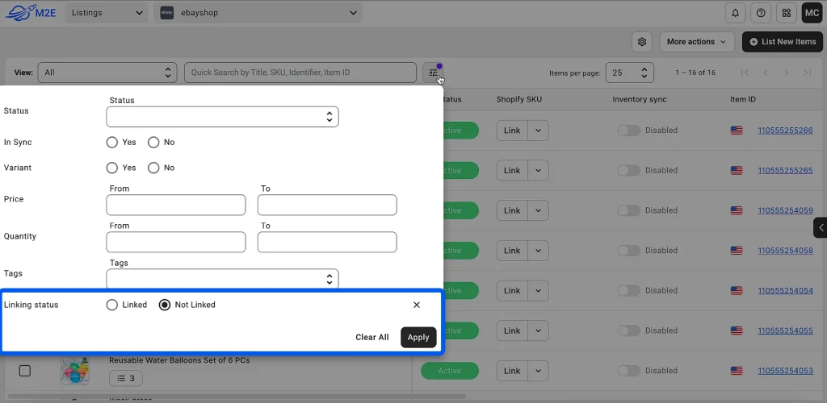
Task: Go to next page arrow
Action: 787,73
